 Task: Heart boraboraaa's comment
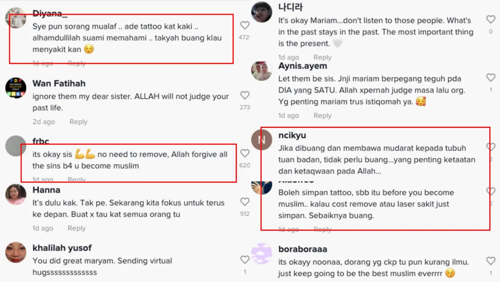490,261
